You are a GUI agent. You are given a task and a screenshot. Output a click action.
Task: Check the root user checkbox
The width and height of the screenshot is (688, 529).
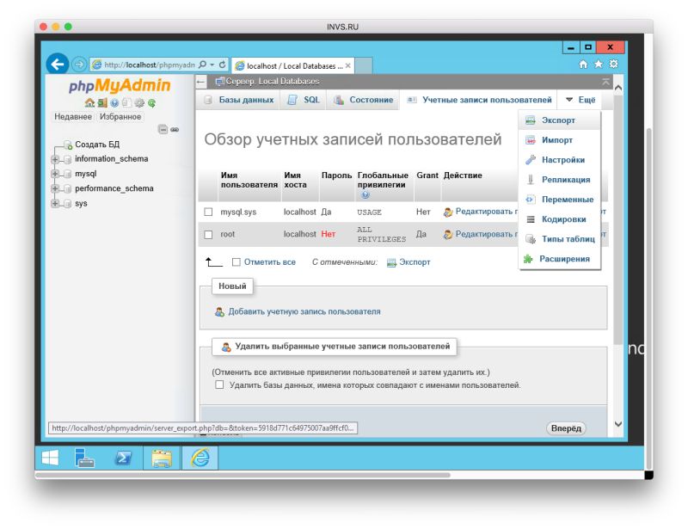(x=208, y=235)
